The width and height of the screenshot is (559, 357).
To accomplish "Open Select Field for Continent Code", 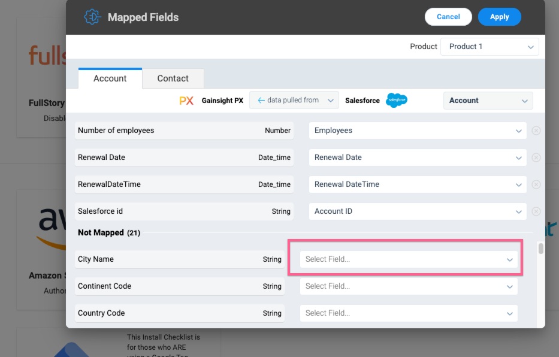I will click(x=409, y=286).
